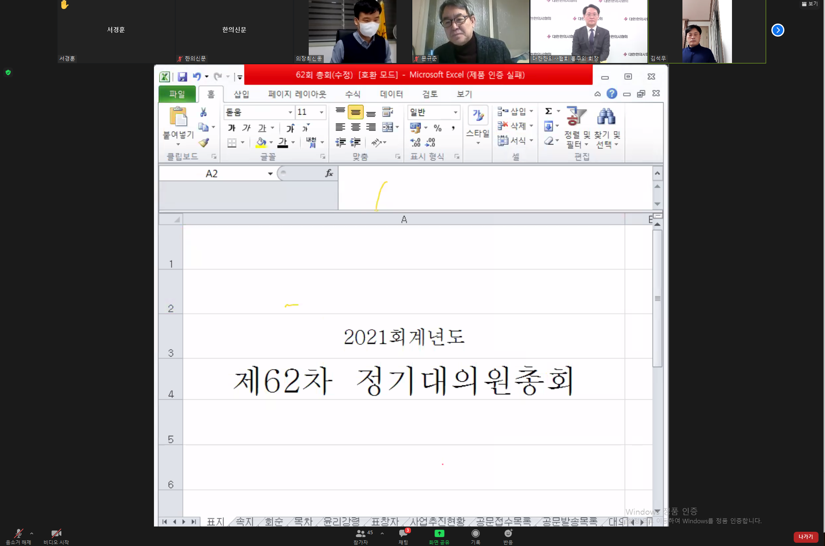
Task: Click the AutoSum Σ icon
Action: (548, 110)
